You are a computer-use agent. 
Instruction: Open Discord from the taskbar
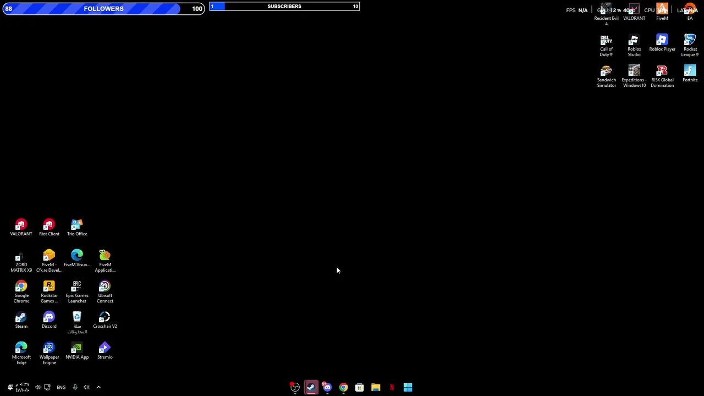coord(327,387)
